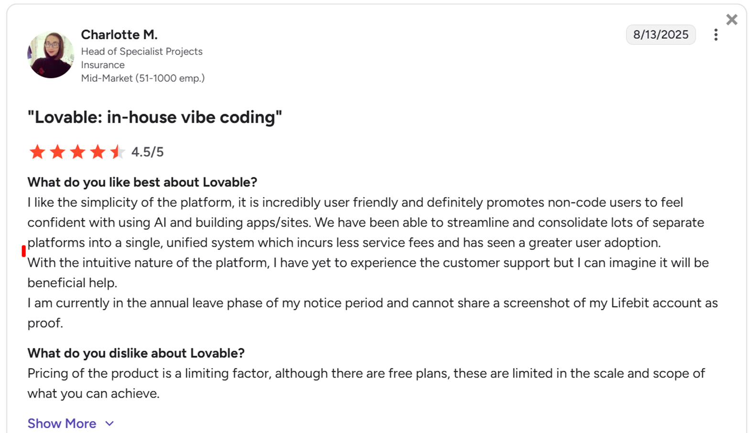Select the third star in the rating
754x433 pixels.
click(x=78, y=152)
